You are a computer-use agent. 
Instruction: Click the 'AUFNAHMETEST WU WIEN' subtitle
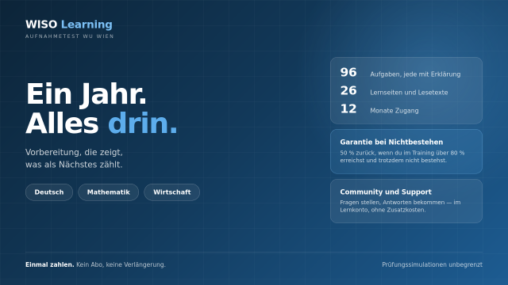pos(70,36)
